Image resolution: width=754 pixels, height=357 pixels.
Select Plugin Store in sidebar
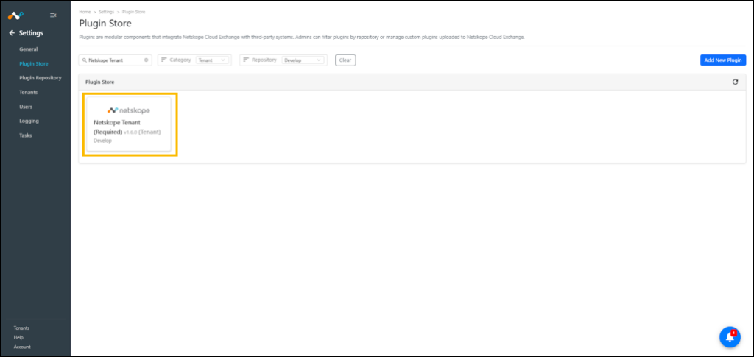(34, 63)
